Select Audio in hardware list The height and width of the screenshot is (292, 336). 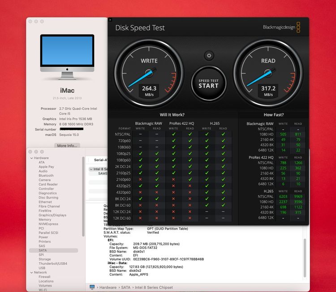pos(43,171)
